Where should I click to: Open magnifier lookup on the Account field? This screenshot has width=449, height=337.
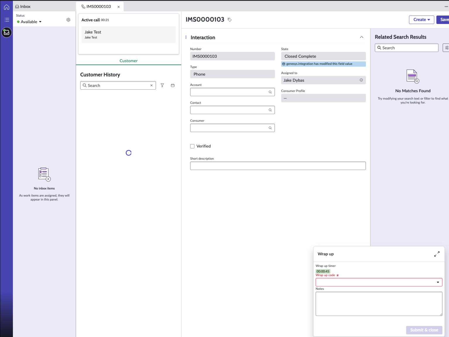[x=270, y=92]
